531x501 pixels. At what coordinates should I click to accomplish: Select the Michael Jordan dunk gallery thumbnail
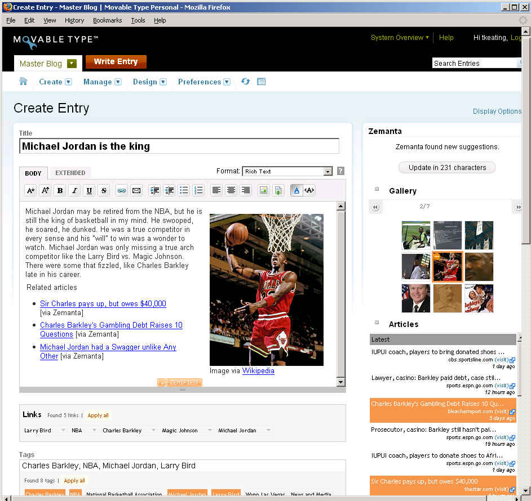pyautogui.click(x=447, y=266)
